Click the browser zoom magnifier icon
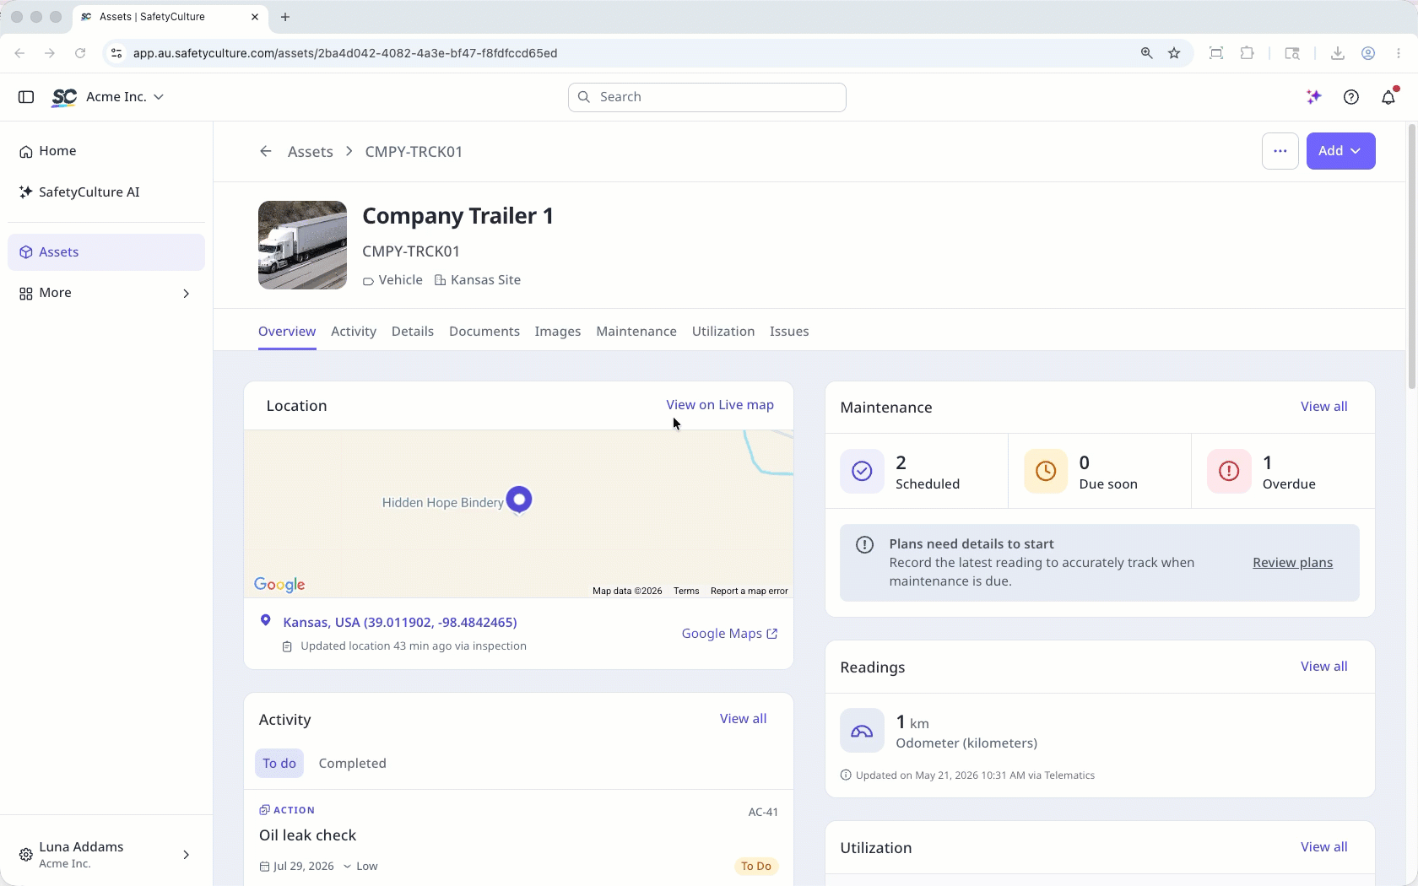The height and width of the screenshot is (886, 1418). (x=1146, y=53)
